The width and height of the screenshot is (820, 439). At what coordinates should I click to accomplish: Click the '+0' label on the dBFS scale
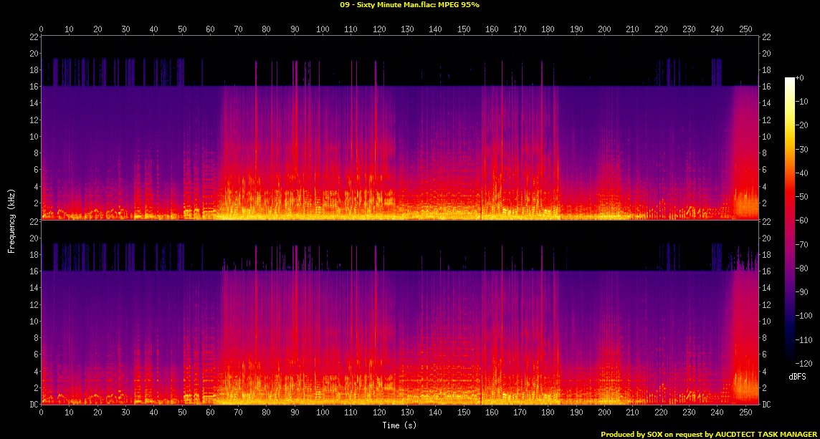[801, 77]
